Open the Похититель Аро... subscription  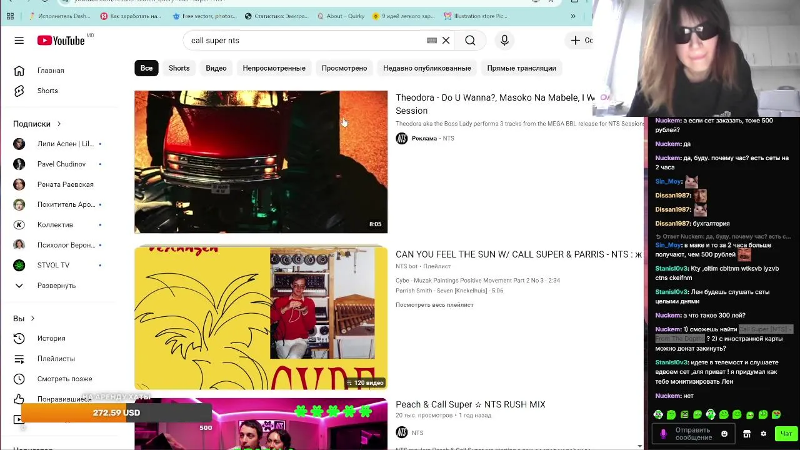pos(59,204)
